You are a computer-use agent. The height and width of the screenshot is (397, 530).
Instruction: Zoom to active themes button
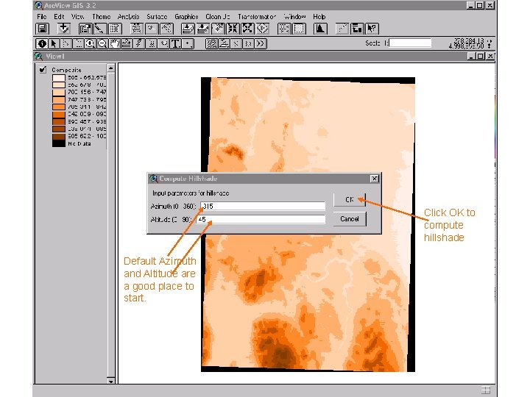tap(202, 29)
